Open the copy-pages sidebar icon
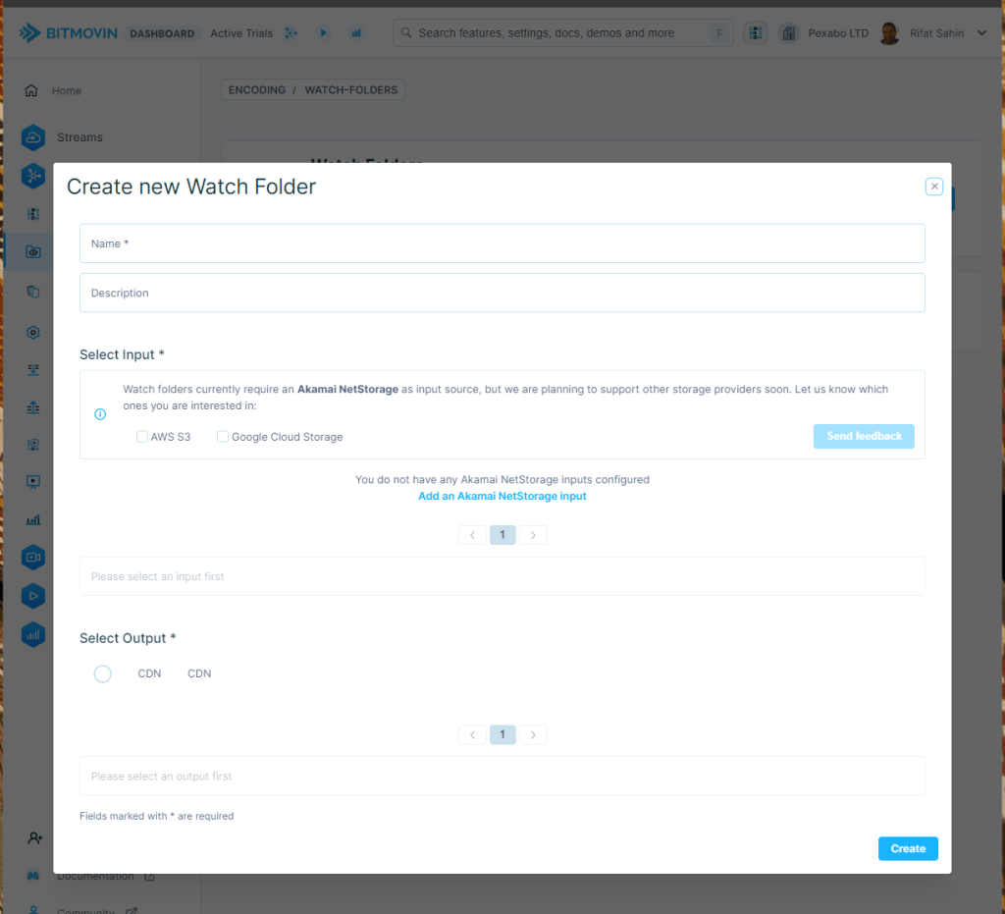1005x914 pixels. 33,292
